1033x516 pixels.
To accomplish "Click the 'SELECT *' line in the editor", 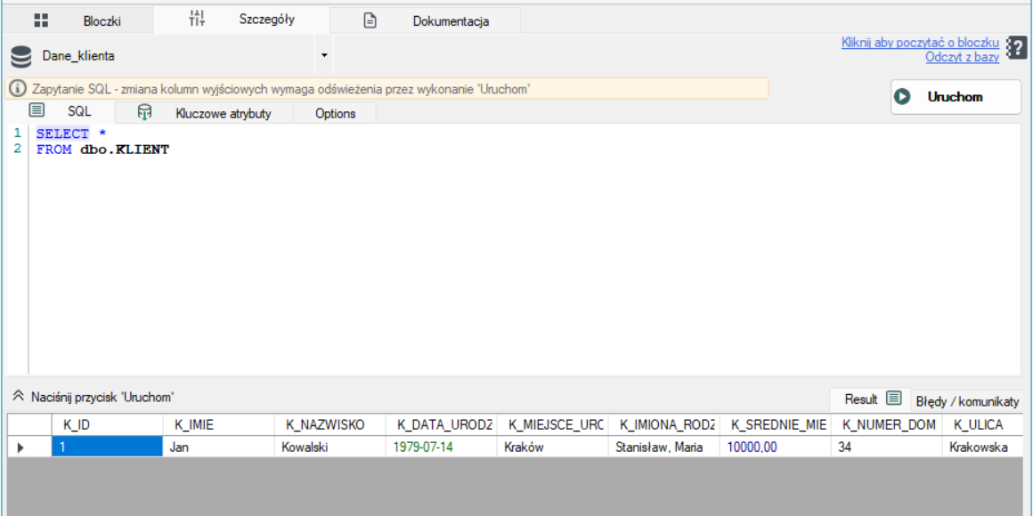I will click(x=71, y=133).
